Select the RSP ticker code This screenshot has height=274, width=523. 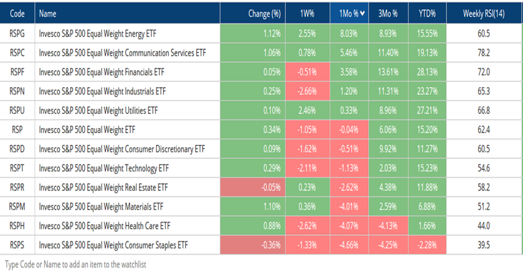pyautogui.click(x=17, y=129)
